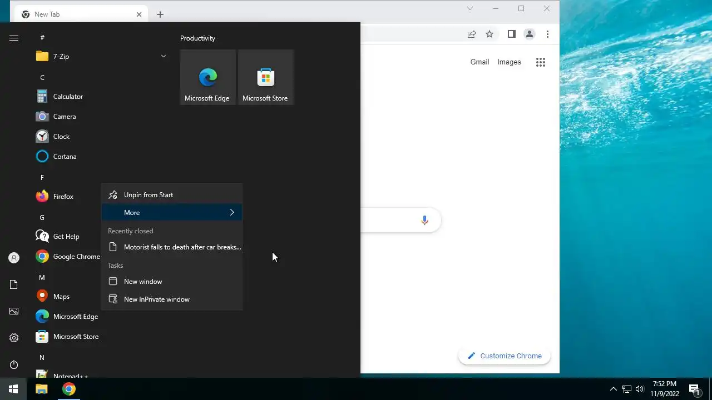Click the Power icon in Start
The image size is (712, 400).
[14, 364]
